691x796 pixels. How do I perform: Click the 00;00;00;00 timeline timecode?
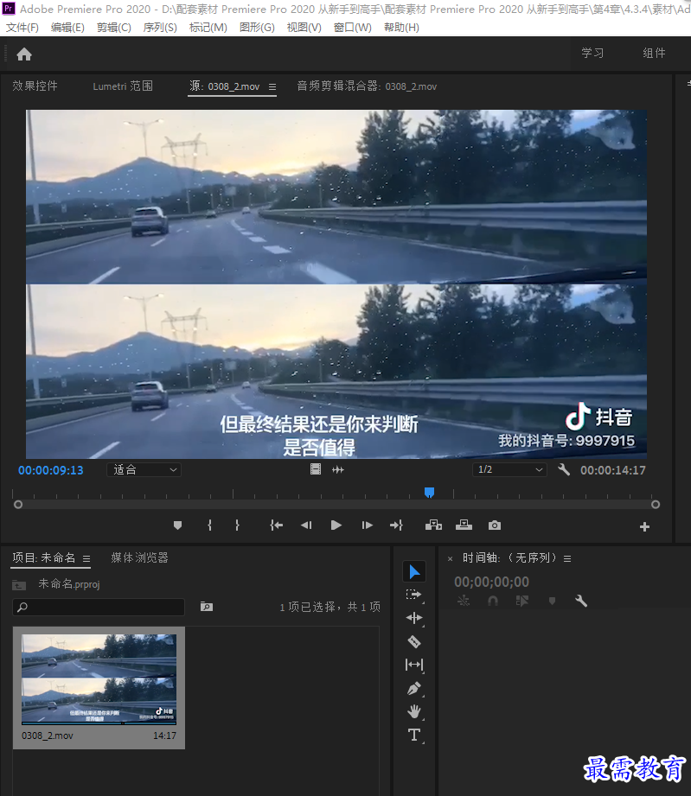point(491,582)
